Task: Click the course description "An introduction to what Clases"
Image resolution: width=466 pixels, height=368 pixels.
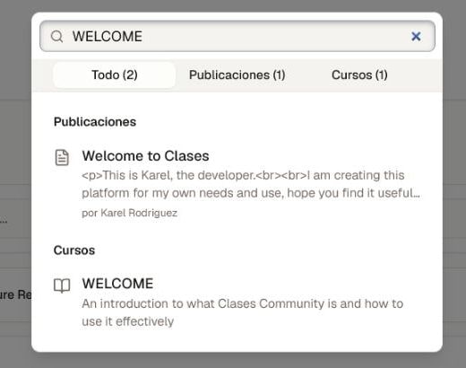Action: pyautogui.click(x=242, y=303)
